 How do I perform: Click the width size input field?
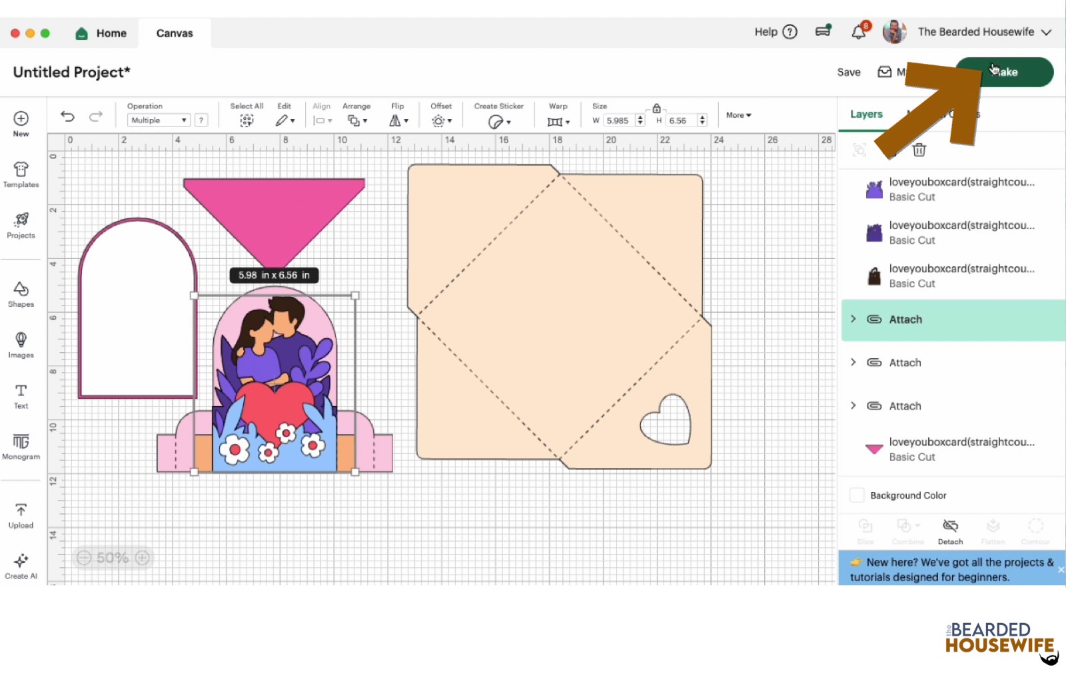(618, 120)
